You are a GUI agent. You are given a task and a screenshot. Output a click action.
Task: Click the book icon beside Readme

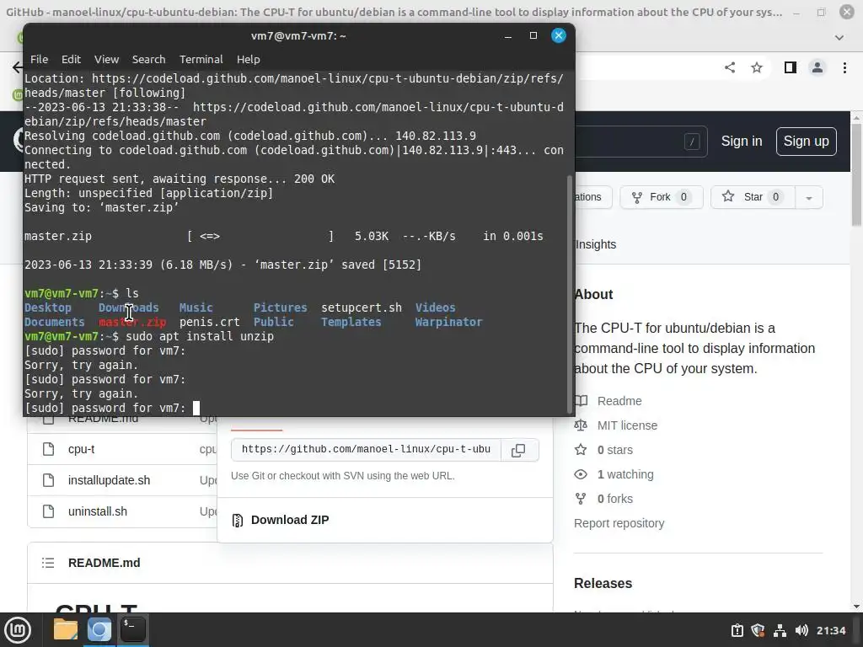click(581, 401)
